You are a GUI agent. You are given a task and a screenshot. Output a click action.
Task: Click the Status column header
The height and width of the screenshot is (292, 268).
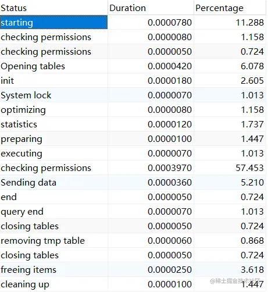click(x=53, y=8)
